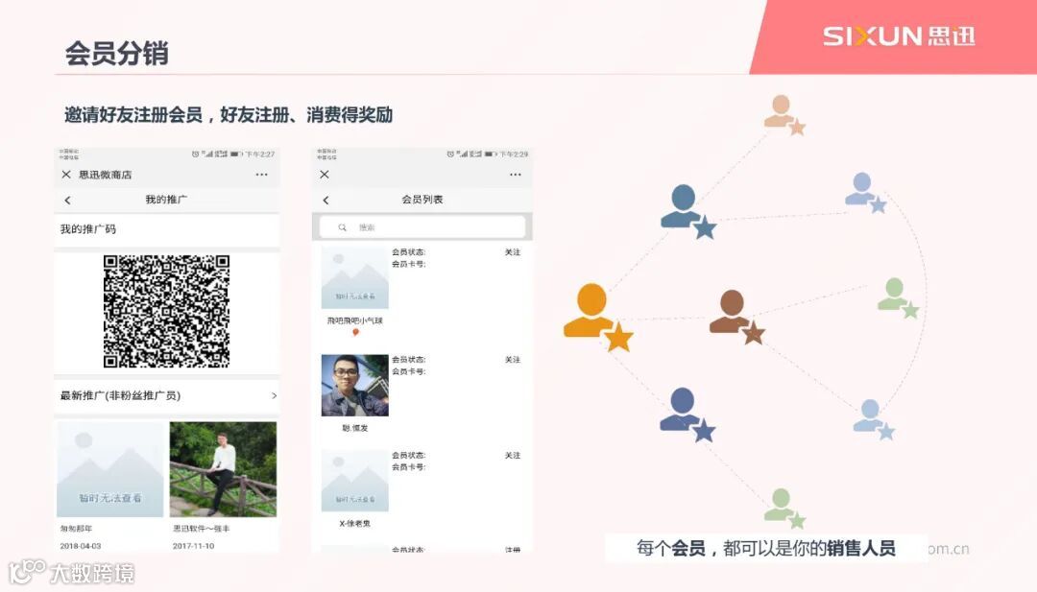The height and width of the screenshot is (592, 1037).
Task: Go back using the chevron beside 会员列表
Action: point(326,201)
